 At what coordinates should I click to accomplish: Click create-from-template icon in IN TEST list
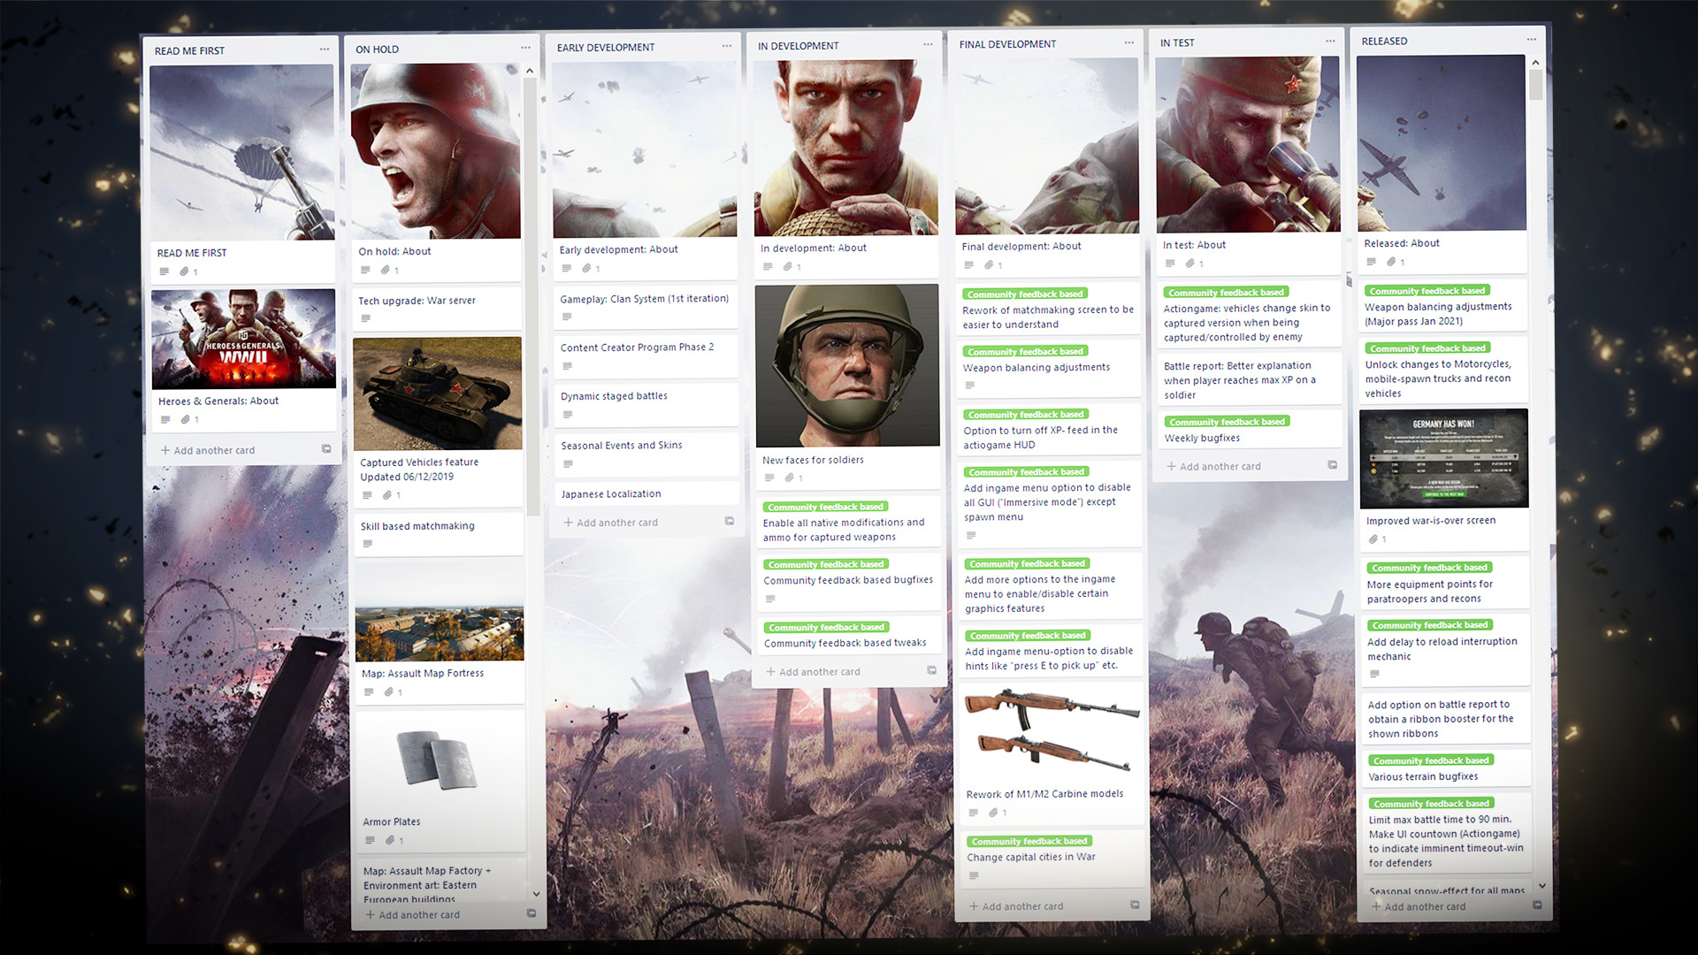[1332, 465]
